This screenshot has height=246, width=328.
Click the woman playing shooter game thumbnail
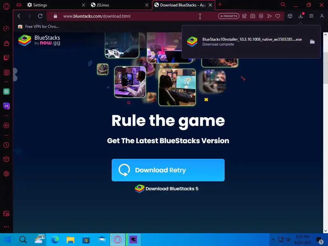177,87
